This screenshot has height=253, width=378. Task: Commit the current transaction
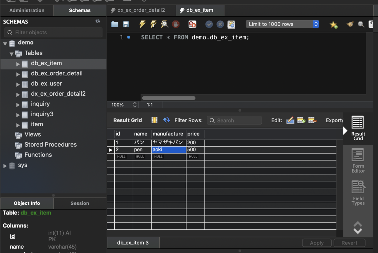click(x=209, y=24)
